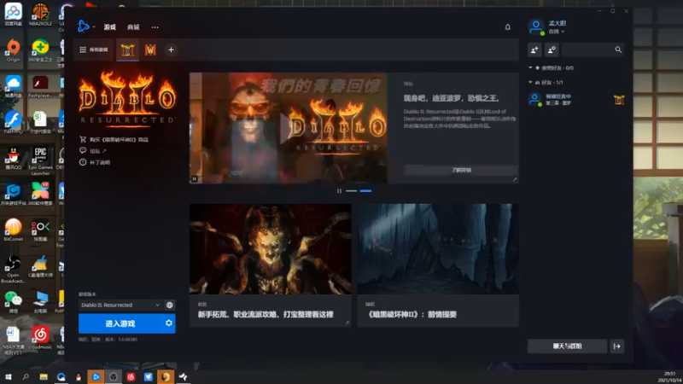This screenshot has height=384, width=683.
Task: Select BitComet desktop shortcut
Action: click(x=13, y=230)
